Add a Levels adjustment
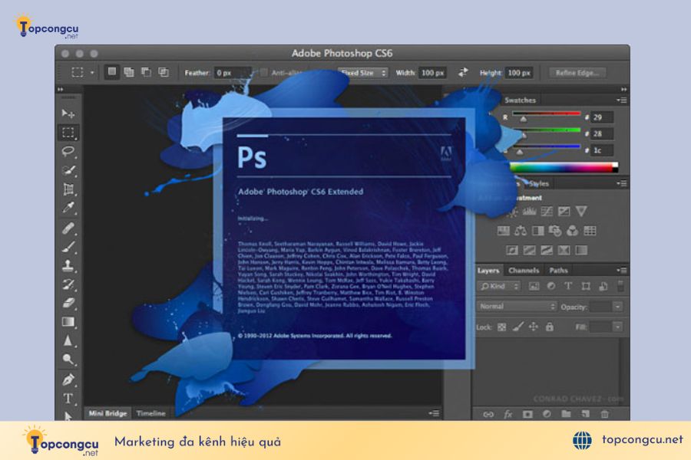Image resolution: width=691 pixels, height=460 pixels. pos(529,212)
